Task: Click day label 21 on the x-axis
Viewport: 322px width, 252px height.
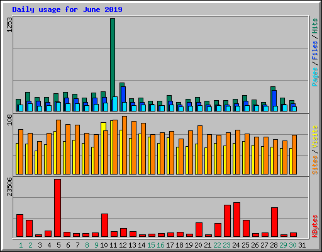Action: 208,245
